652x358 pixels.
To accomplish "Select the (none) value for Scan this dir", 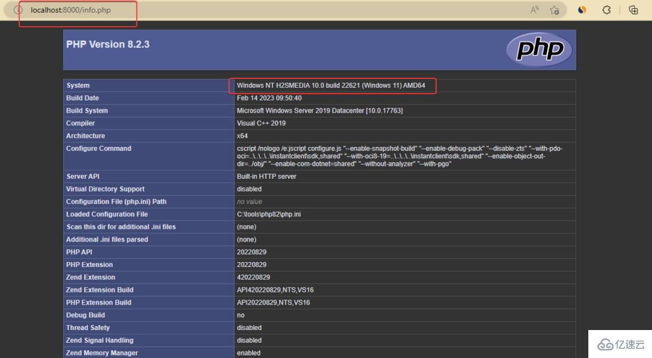I will 246,227.
